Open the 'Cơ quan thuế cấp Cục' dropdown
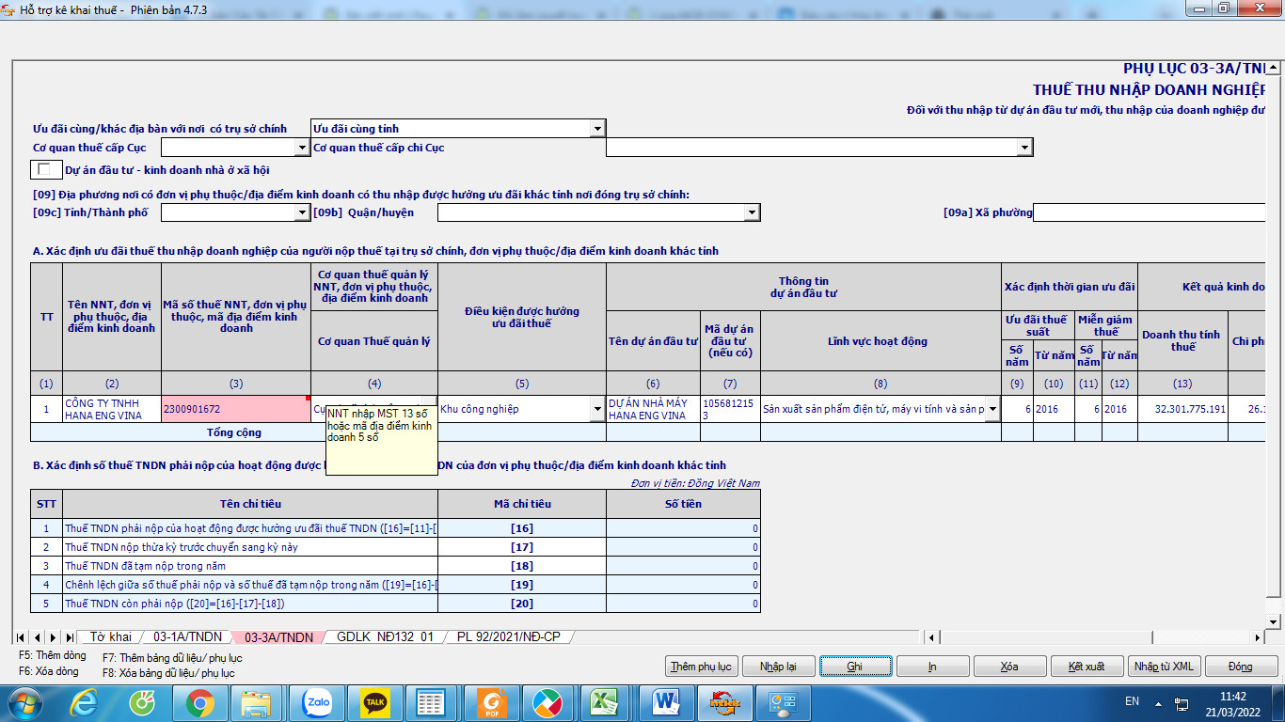Image resolution: width=1285 pixels, height=722 pixels. pos(302,148)
